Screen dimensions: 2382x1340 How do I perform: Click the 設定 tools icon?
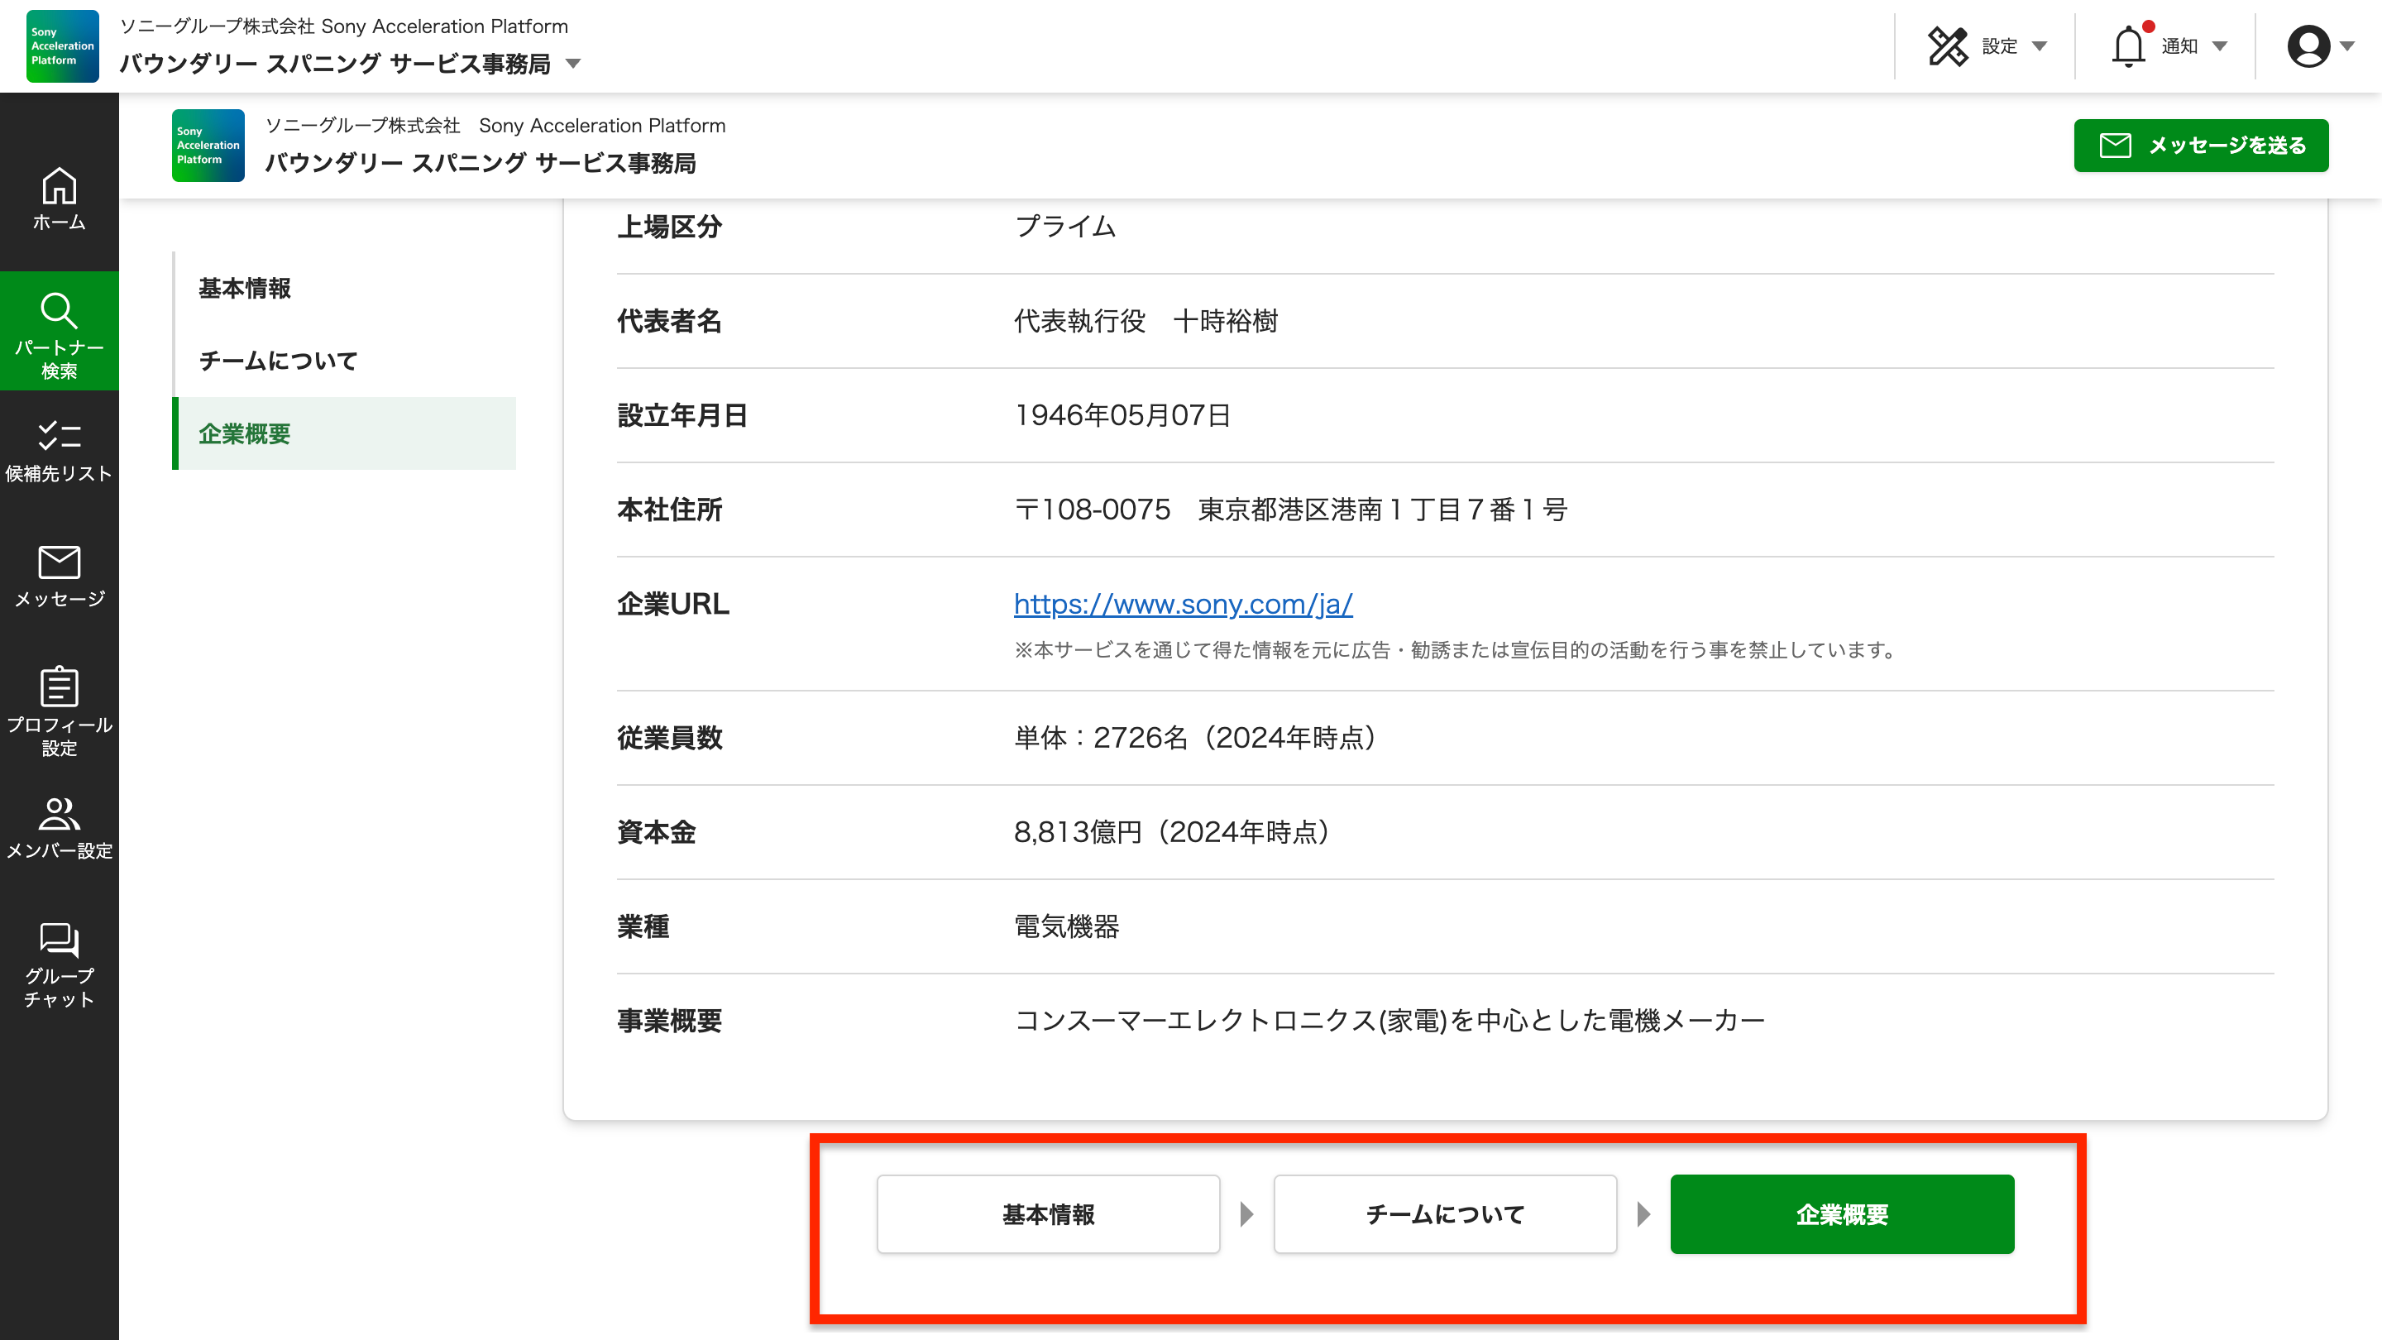pos(1949,45)
